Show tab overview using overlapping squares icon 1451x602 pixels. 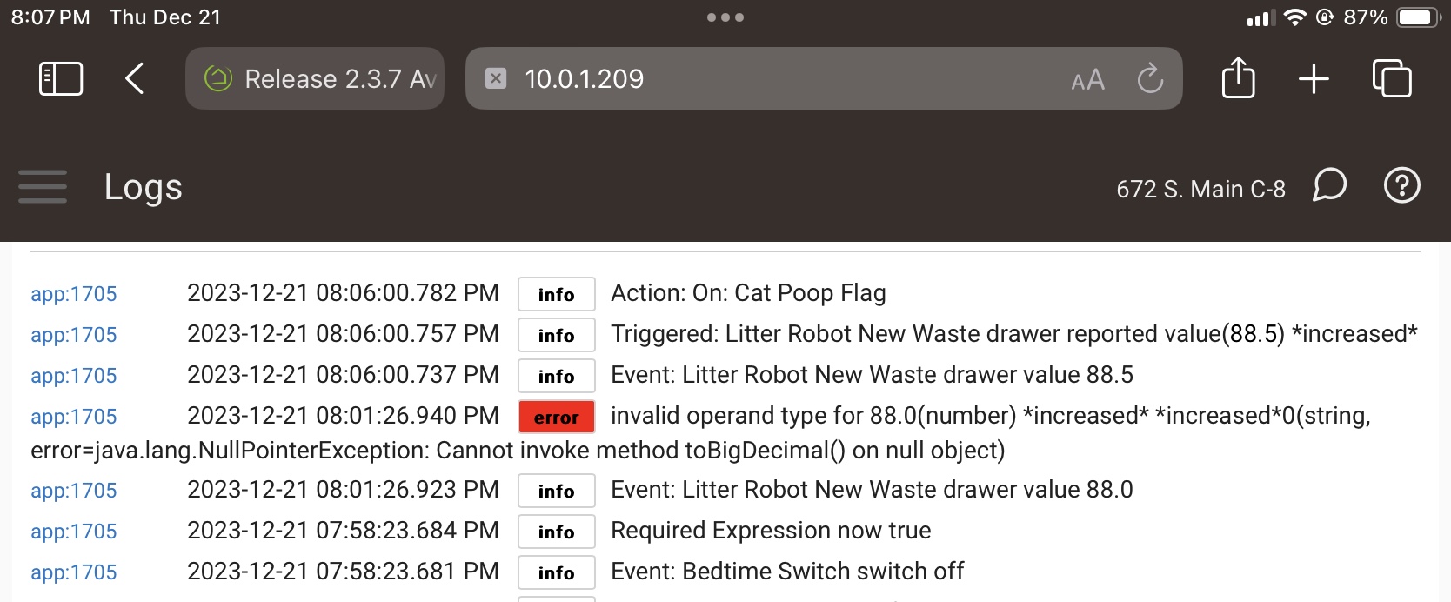(x=1392, y=78)
